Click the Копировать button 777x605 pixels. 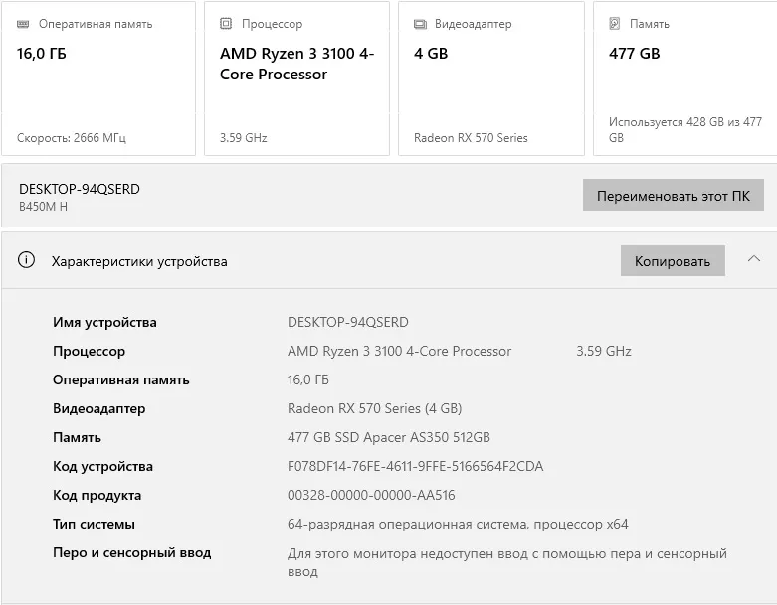click(x=673, y=260)
